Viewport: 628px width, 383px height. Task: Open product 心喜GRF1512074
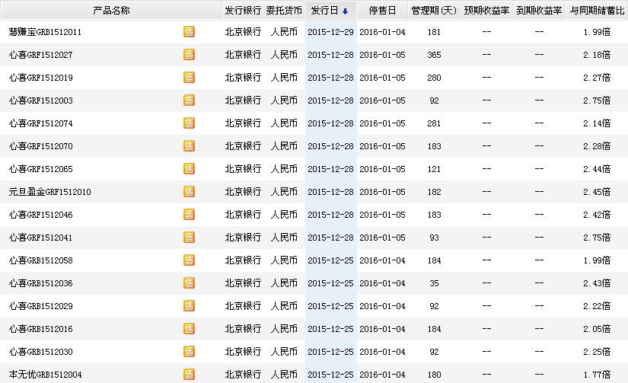coord(41,123)
